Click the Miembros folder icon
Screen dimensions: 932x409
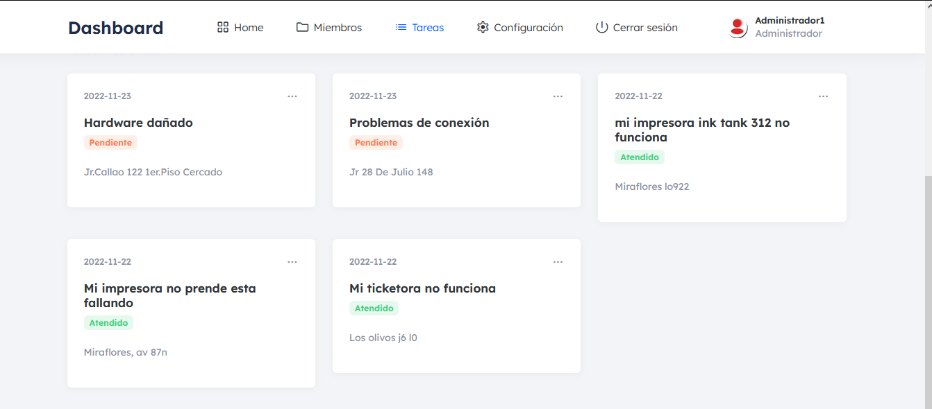point(302,27)
